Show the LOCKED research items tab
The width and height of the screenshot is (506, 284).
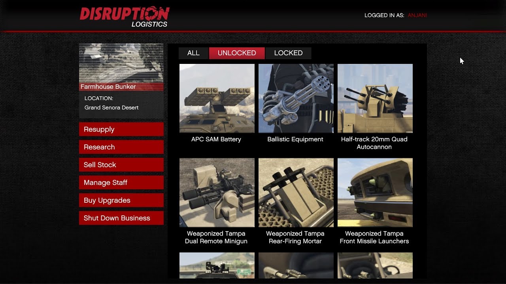(288, 53)
